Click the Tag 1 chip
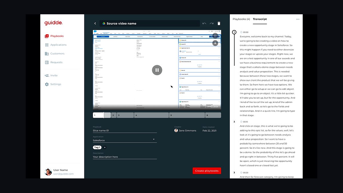The height and width of the screenshot is (193, 343). pos(97,148)
